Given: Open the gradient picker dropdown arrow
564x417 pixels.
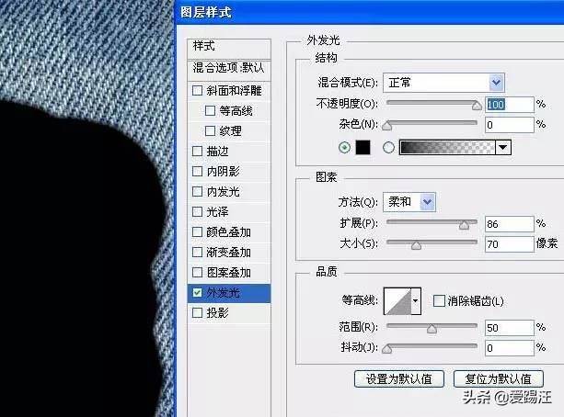Looking at the screenshot, I should (x=503, y=148).
